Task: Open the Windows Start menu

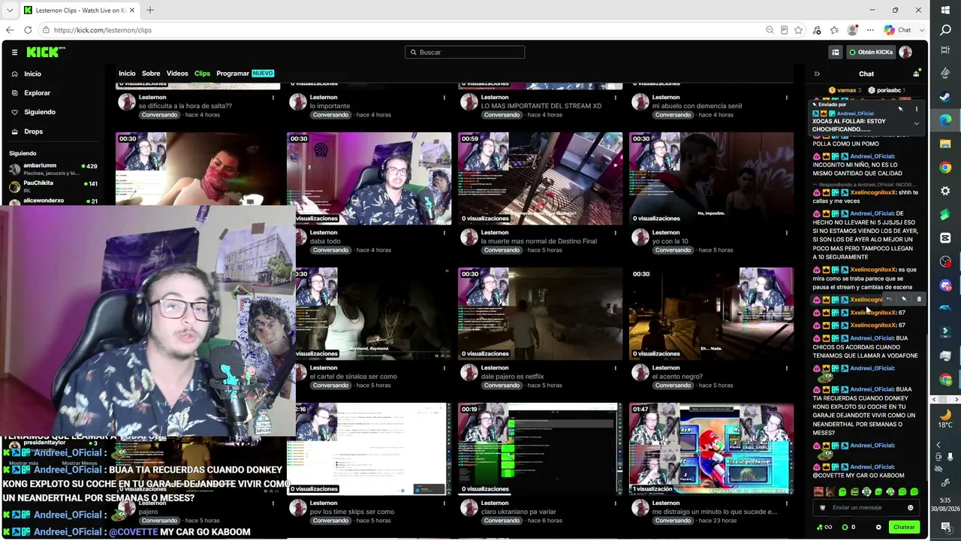Action: pyautogui.click(x=945, y=11)
